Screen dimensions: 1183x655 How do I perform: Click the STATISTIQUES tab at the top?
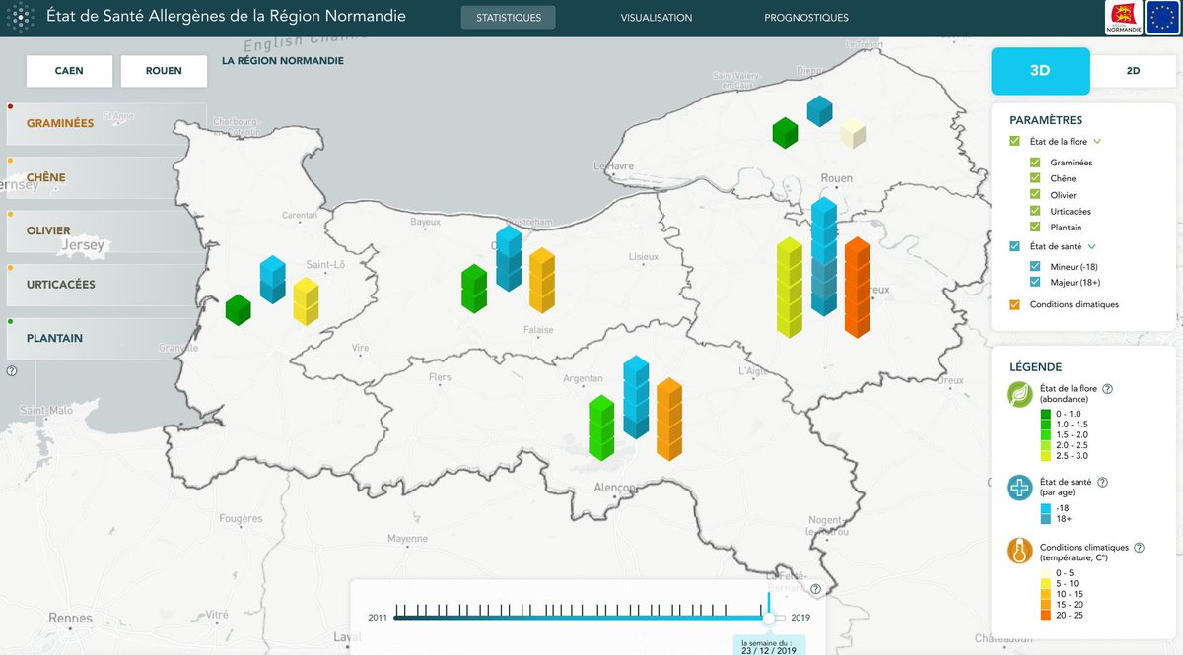[508, 17]
